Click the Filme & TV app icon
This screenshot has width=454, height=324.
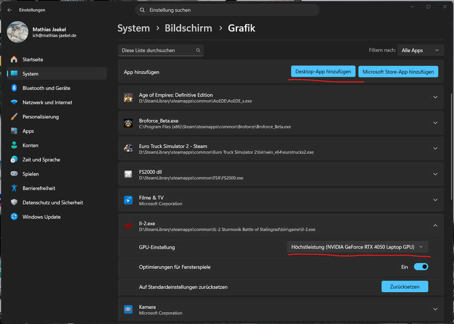(x=128, y=200)
